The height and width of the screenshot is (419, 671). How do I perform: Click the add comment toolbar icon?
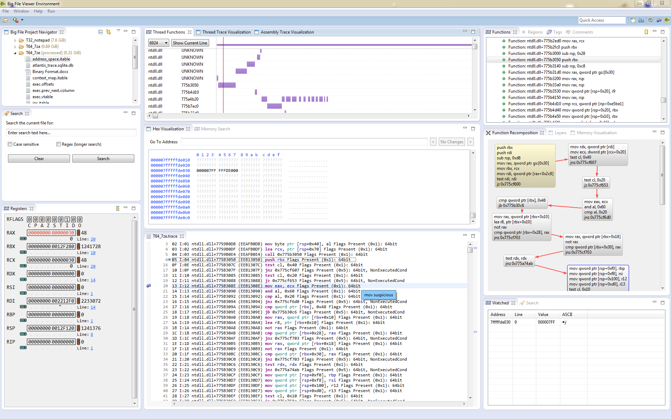pyautogui.click(x=651, y=20)
